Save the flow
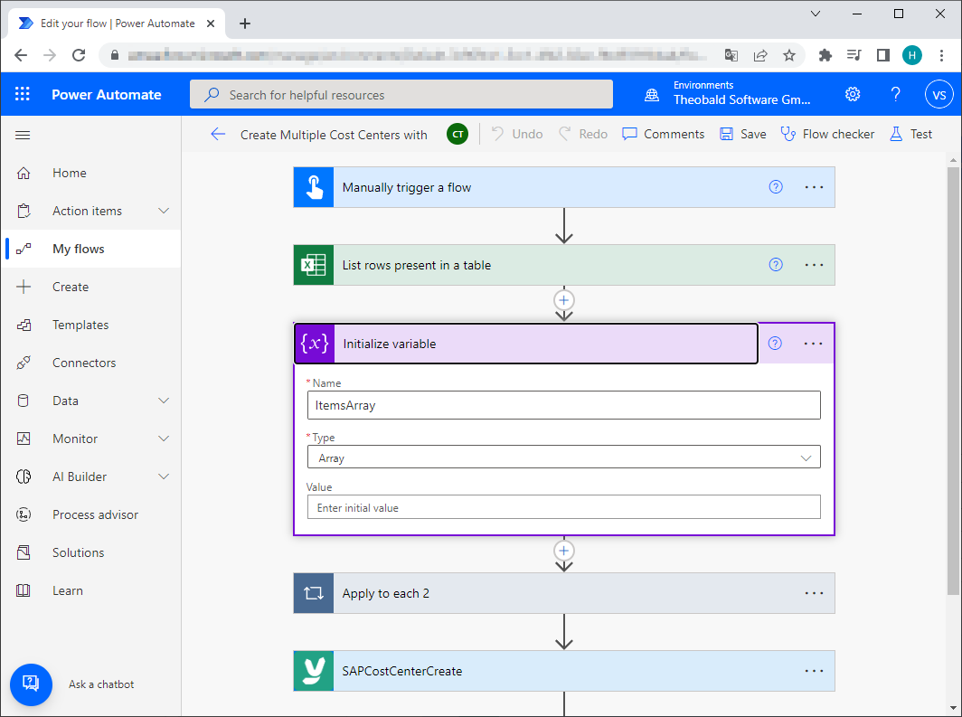 743,135
